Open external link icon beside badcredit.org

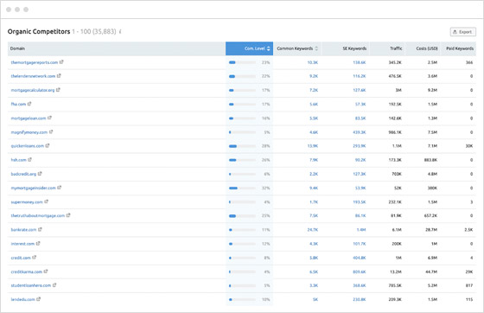pos(40,174)
